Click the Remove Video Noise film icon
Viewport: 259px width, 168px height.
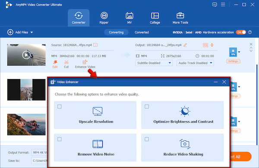coord(98,144)
